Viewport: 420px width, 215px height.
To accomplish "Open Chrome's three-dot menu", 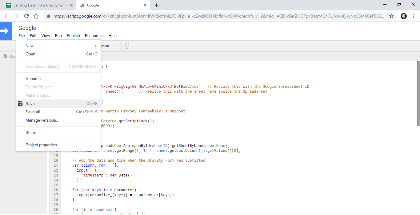I will point(413,16).
